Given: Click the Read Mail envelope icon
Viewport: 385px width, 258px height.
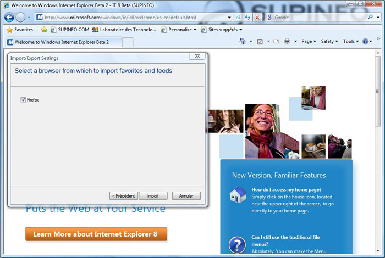Looking at the screenshot, I should tap(276, 41).
